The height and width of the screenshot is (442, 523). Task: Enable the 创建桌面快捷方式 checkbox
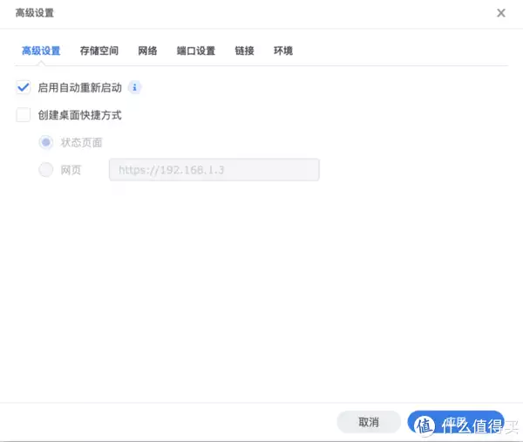point(23,115)
